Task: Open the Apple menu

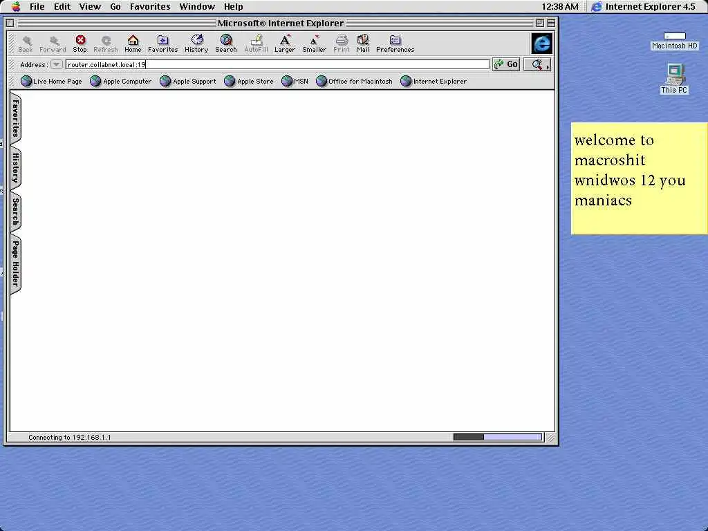Action: click(16, 6)
